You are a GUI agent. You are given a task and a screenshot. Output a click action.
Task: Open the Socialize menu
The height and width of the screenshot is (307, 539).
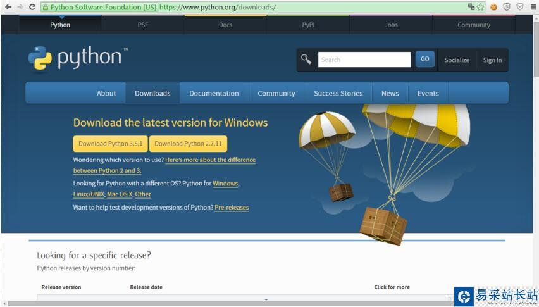click(x=457, y=60)
